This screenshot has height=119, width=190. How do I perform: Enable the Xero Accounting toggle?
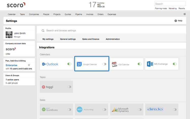click(x=104, y=110)
